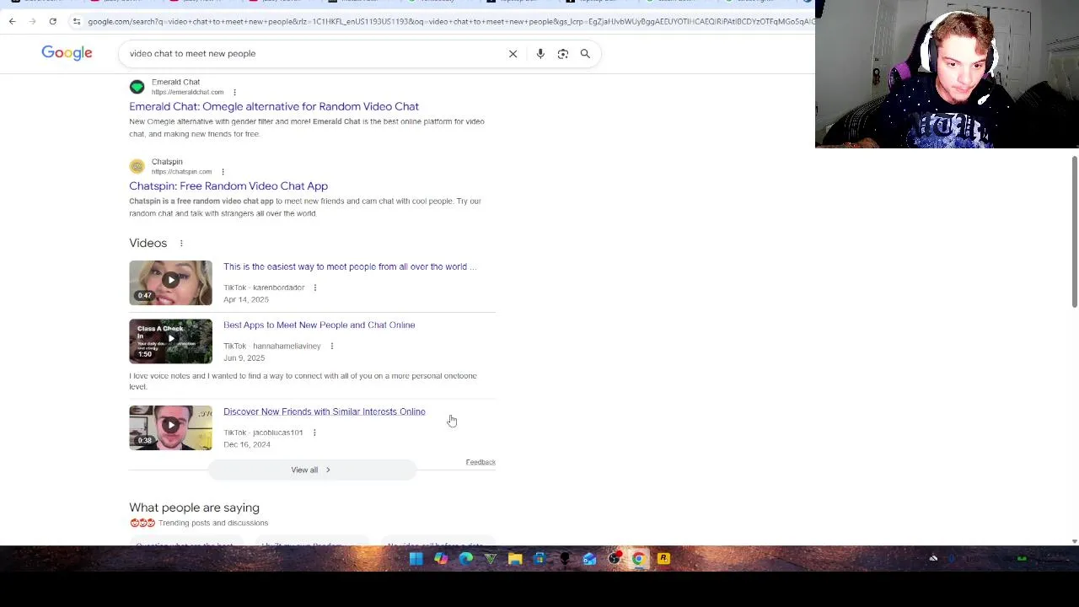Image resolution: width=1079 pixels, height=607 pixels.
Task: Open more options for Emerald Chat result
Action: 234,93
